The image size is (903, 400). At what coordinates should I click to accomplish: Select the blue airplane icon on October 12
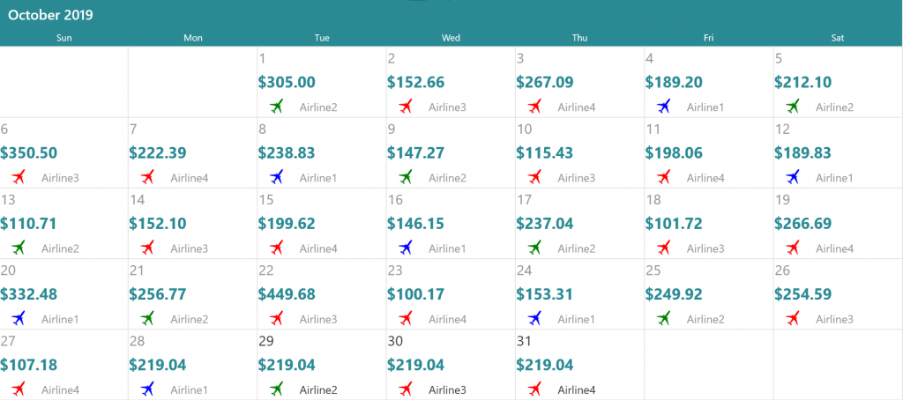click(x=793, y=177)
